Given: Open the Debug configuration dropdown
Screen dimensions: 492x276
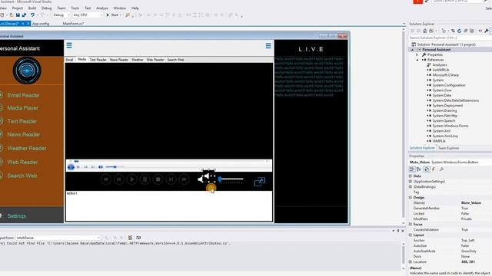Looking at the screenshot, I should coord(61,15).
